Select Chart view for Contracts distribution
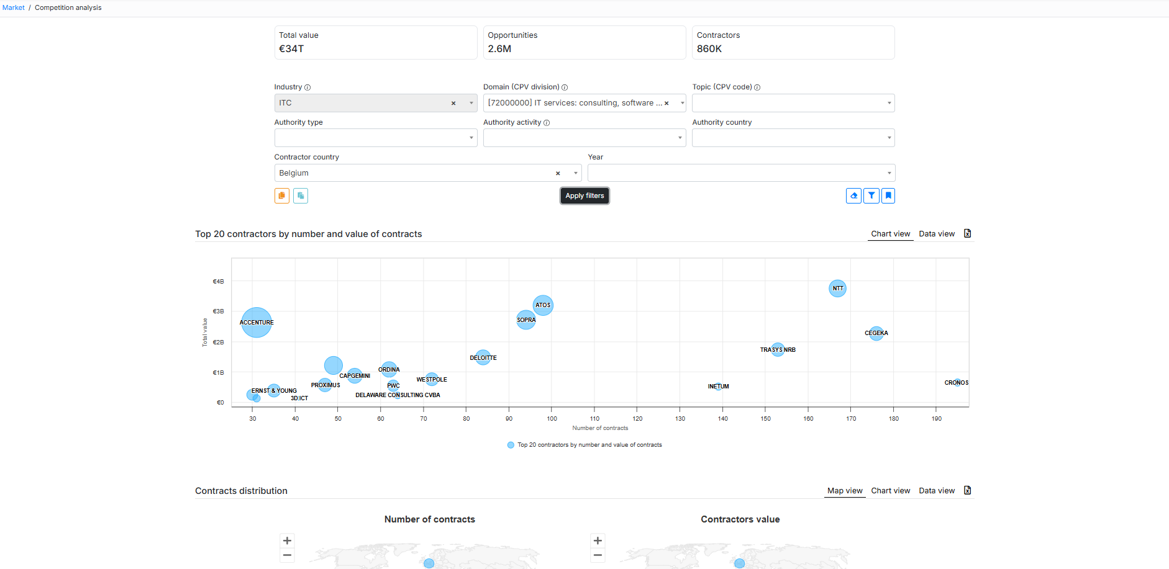The height and width of the screenshot is (569, 1169). click(890, 491)
